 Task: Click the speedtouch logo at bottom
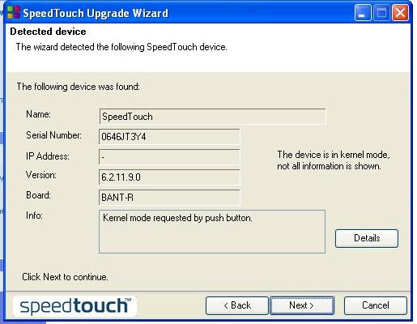point(75,306)
